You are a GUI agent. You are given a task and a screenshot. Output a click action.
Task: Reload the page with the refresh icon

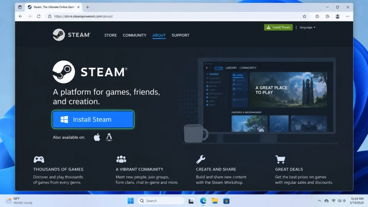click(x=39, y=16)
